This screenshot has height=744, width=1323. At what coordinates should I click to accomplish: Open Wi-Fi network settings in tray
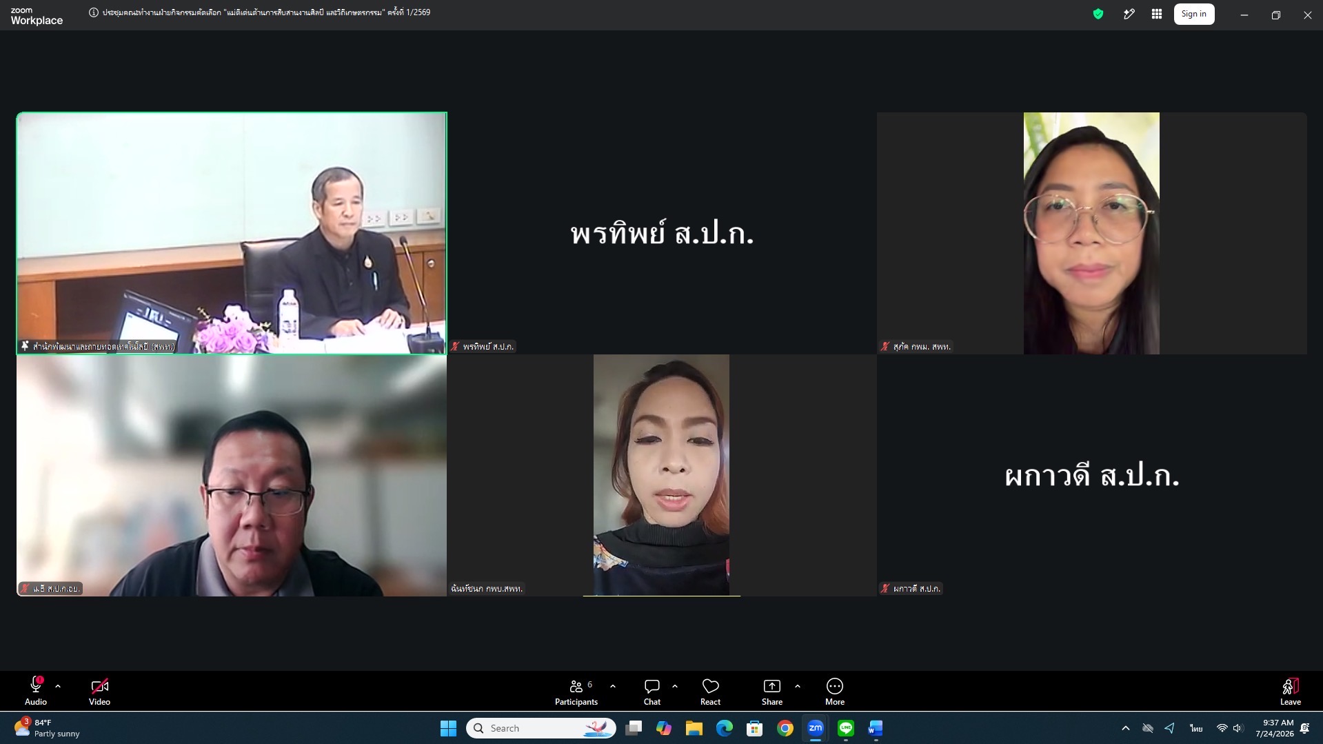tap(1222, 728)
